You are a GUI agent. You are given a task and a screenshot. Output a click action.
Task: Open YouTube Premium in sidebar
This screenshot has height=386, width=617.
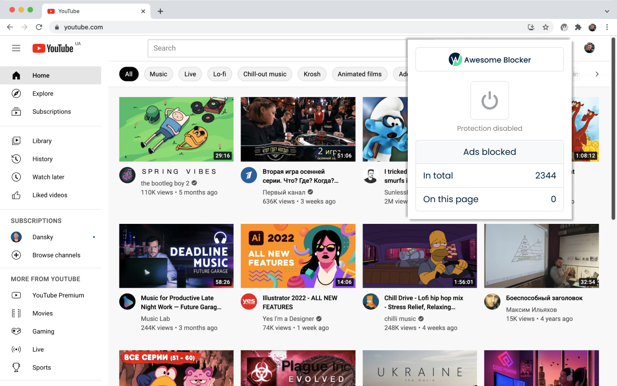51,295
